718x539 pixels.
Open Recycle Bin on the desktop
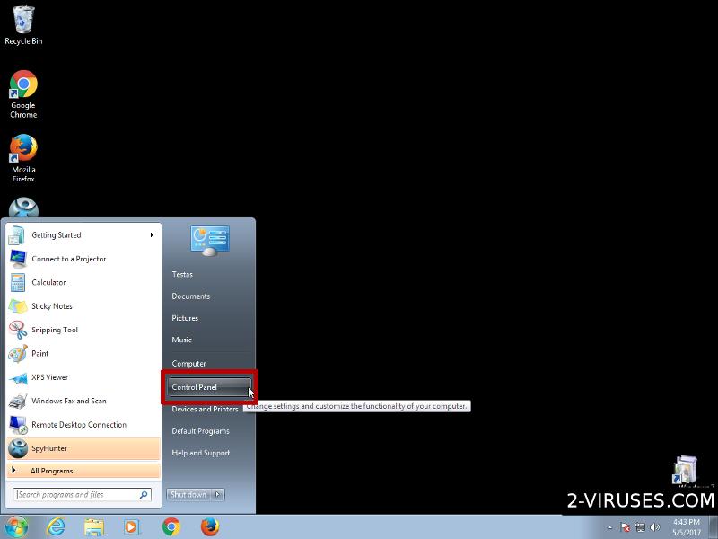click(23, 22)
